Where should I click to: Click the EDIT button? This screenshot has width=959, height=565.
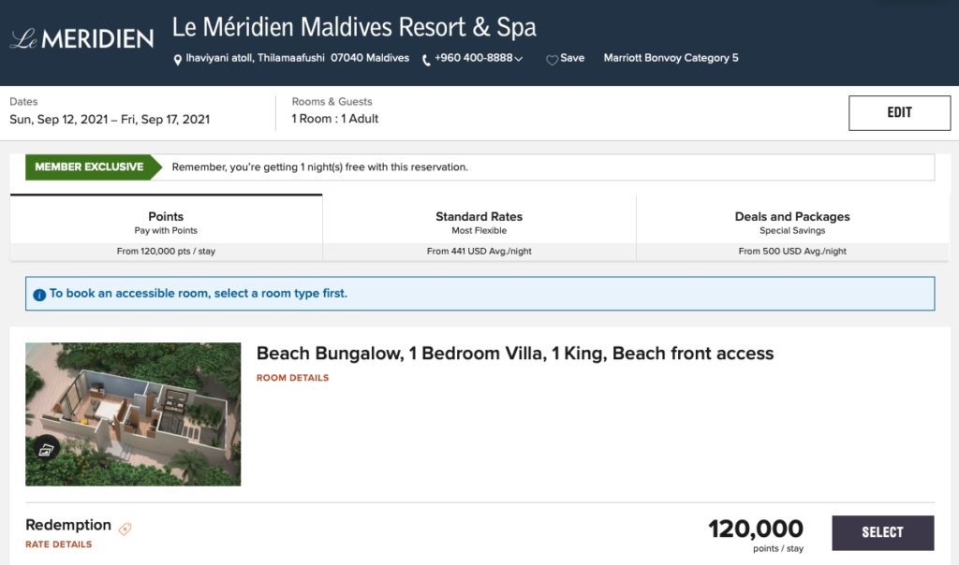tap(899, 112)
